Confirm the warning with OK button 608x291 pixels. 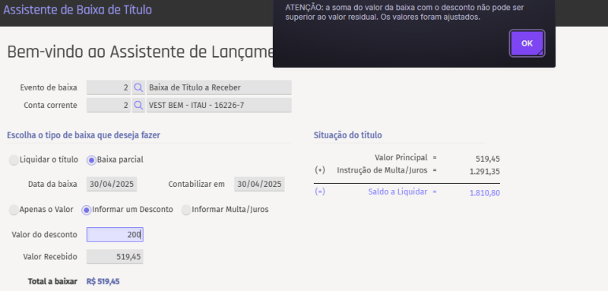click(527, 43)
